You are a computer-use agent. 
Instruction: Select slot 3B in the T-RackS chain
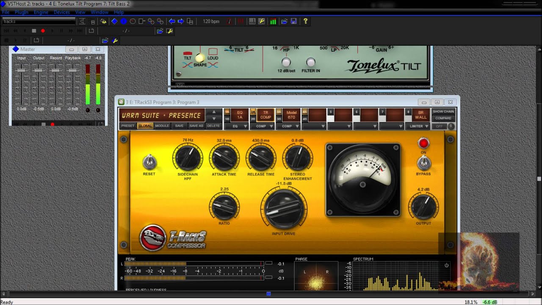279,119
